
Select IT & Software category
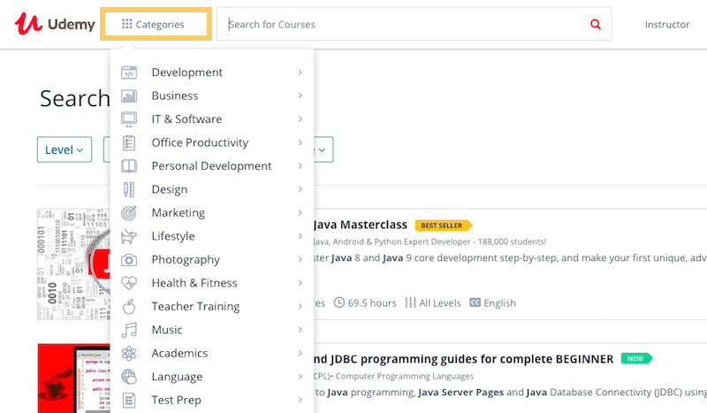[212, 119]
